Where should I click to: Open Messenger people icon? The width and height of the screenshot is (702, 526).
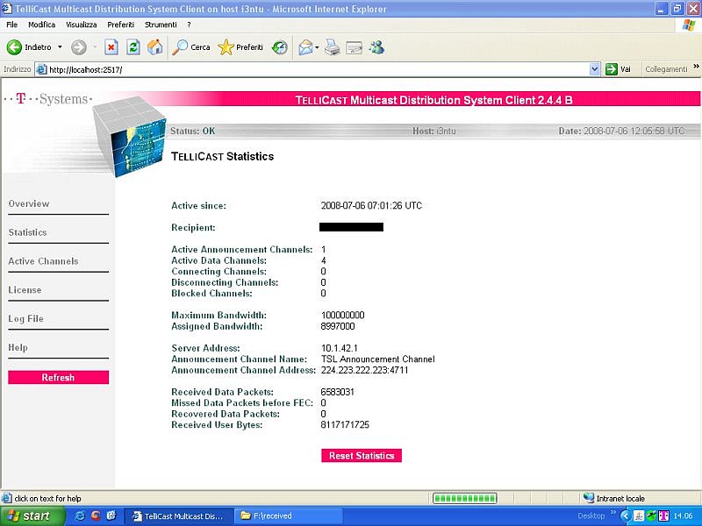click(376, 47)
